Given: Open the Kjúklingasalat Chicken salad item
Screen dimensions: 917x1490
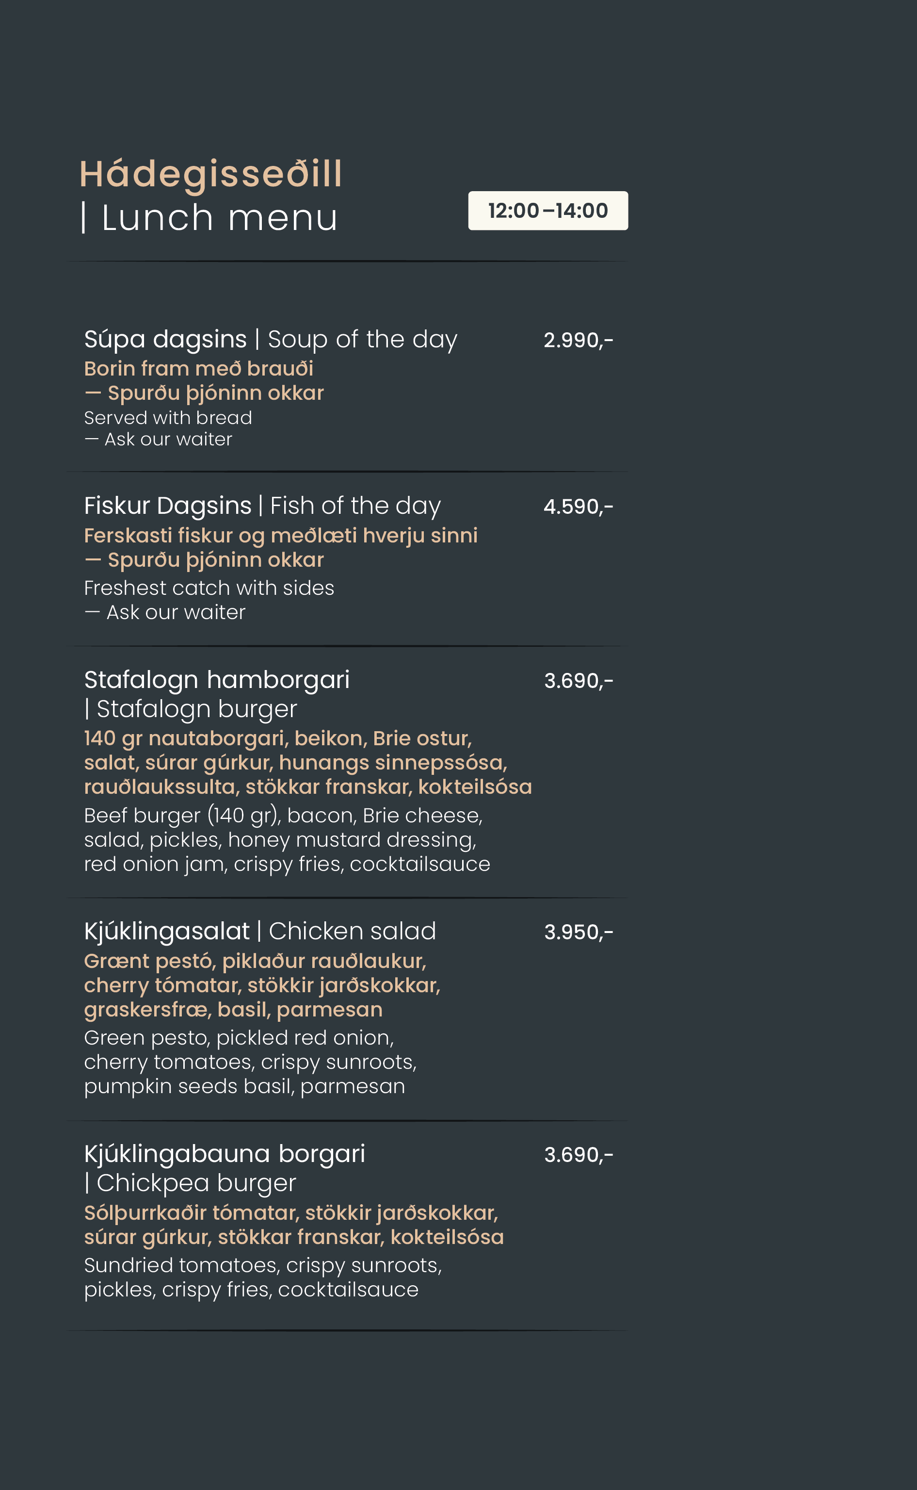Looking at the screenshot, I should coord(259,931).
